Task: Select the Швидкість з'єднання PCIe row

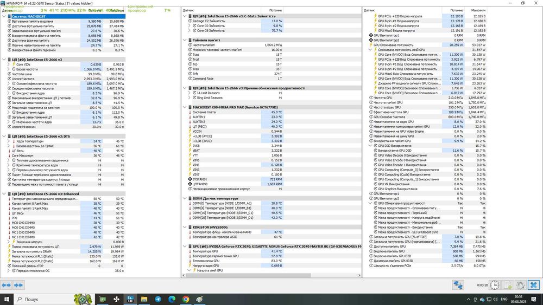Action: pyautogui.click(x=428, y=265)
